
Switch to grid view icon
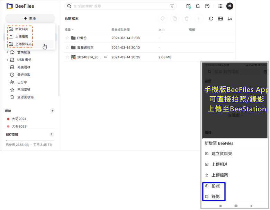point(220,18)
